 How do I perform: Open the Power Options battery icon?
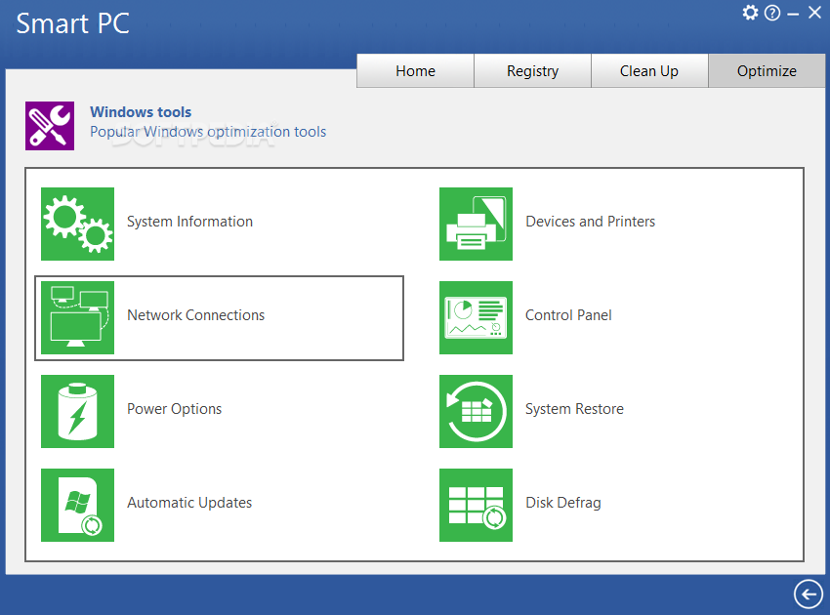tap(77, 411)
